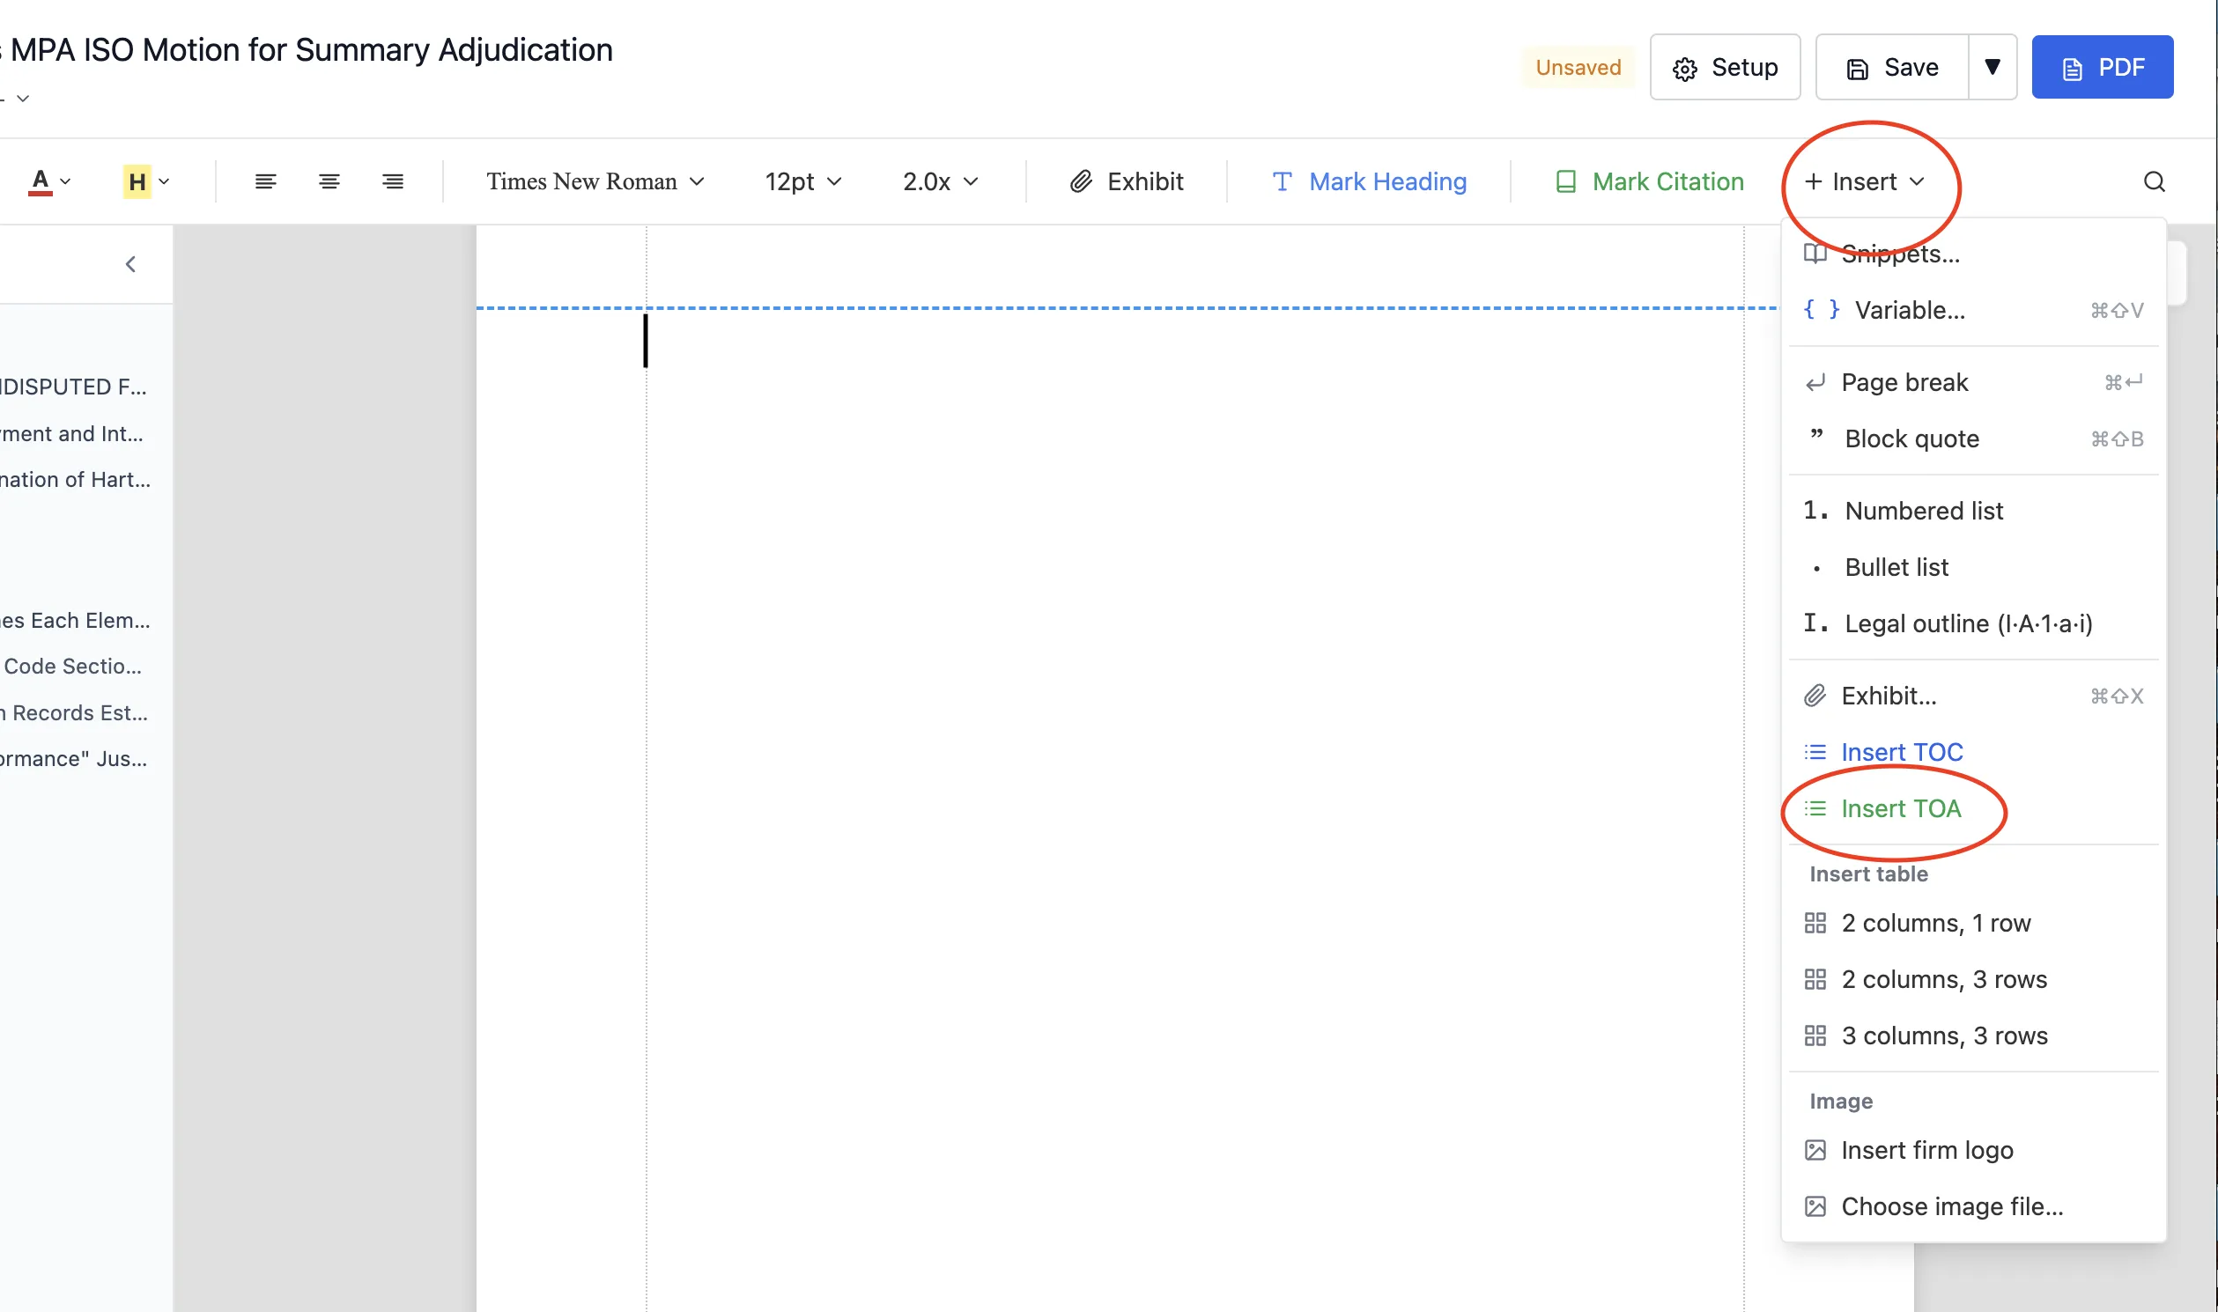Select Choose image file...
Viewport: 2218px width, 1312px height.
click(x=1974, y=1207)
